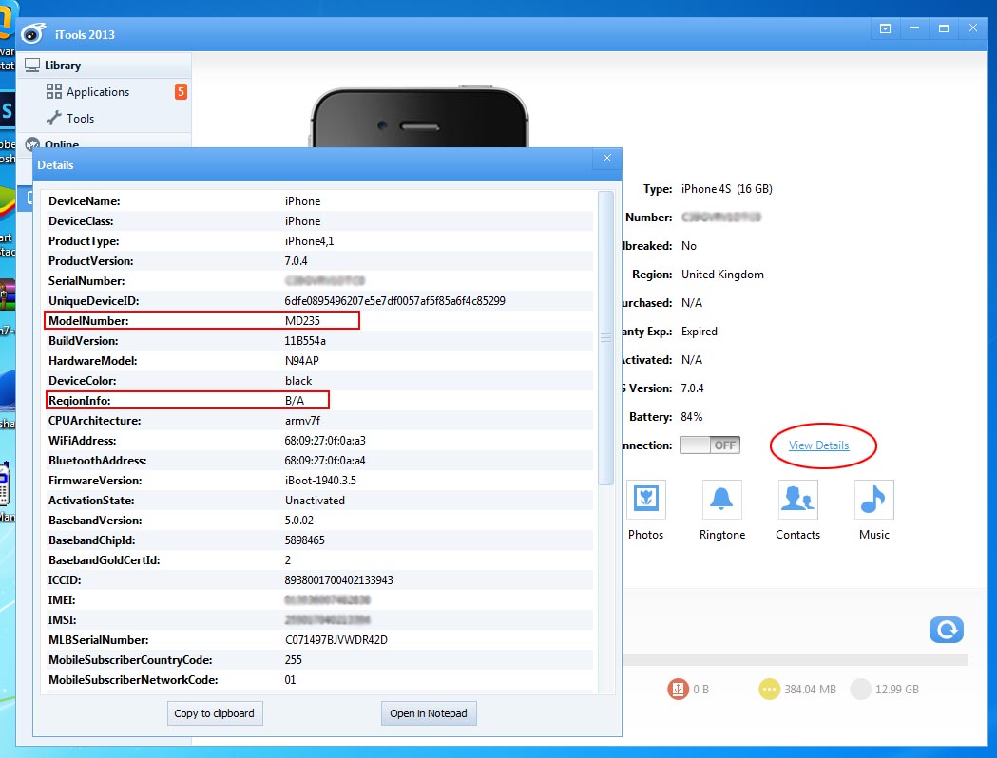Image resolution: width=997 pixels, height=758 pixels.
Task: Select the ModelNumber value MD235
Action: click(302, 321)
